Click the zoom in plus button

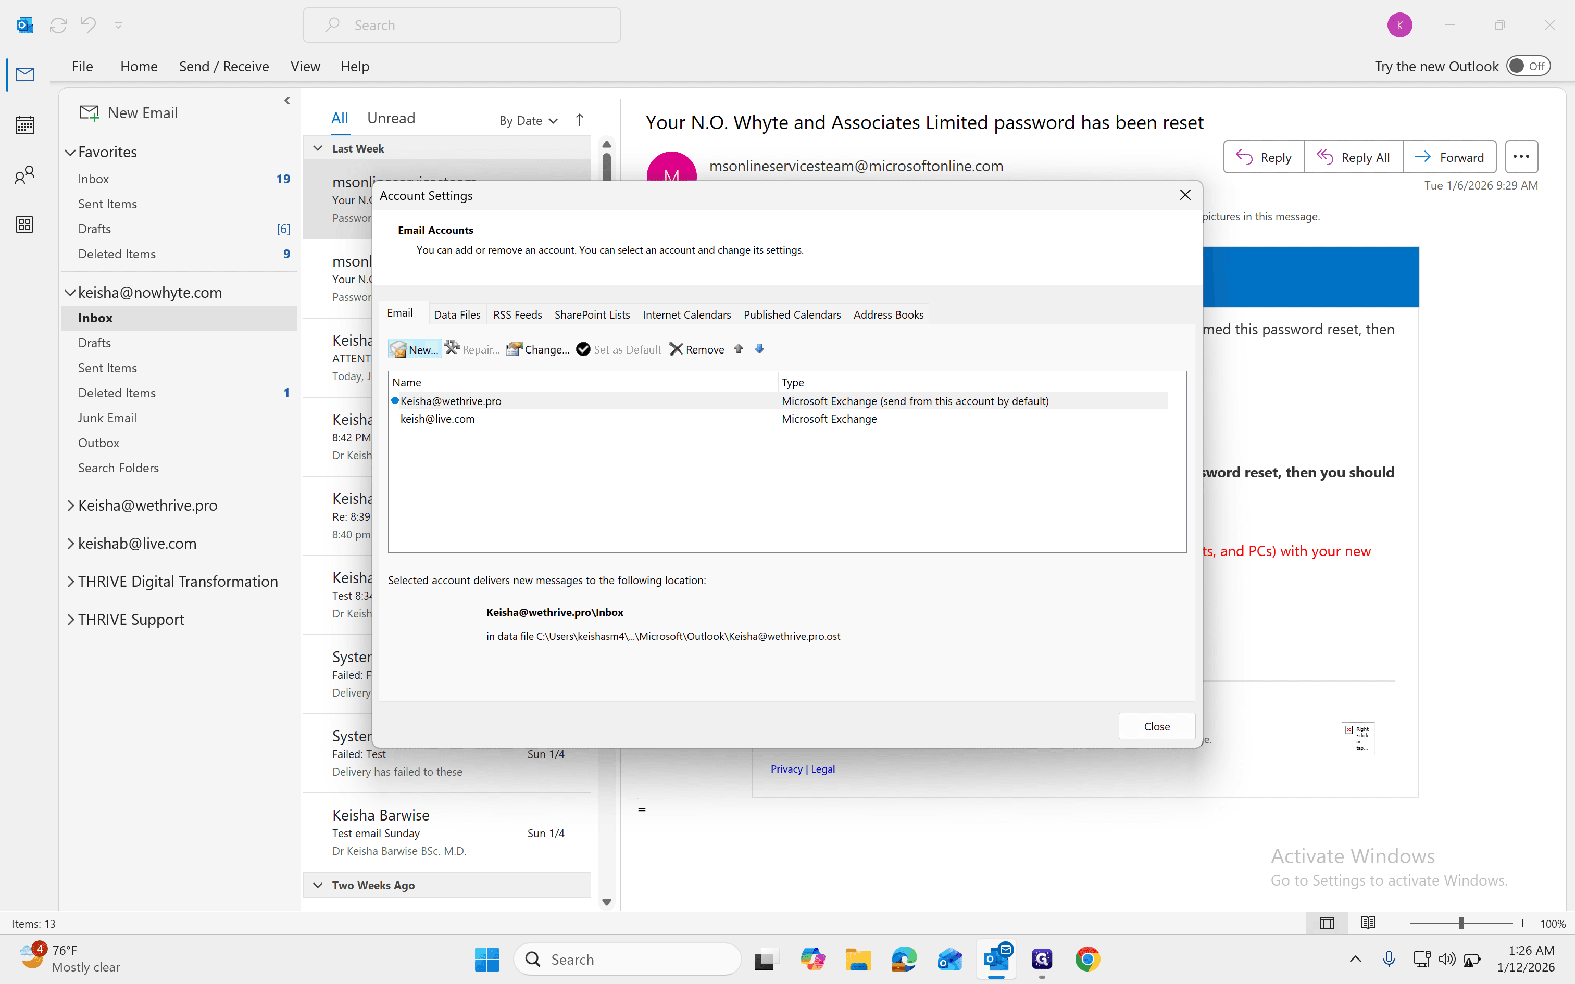pyautogui.click(x=1522, y=923)
